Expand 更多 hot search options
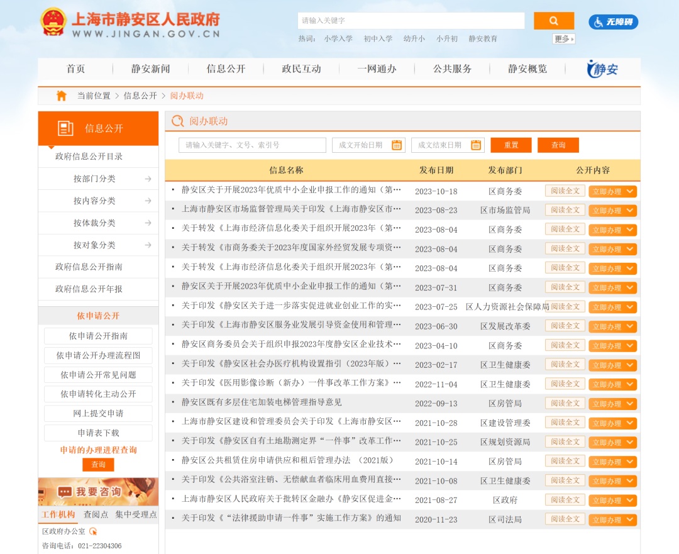 pyautogui.click(x=563, y=39)
